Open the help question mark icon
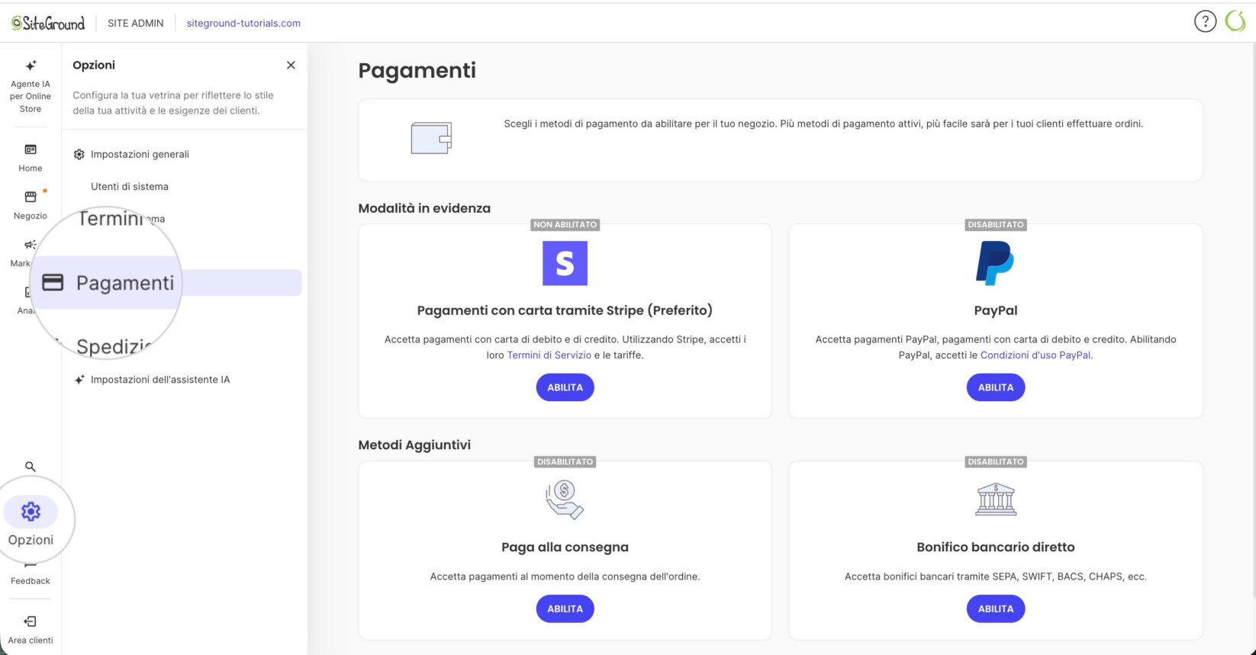Screen dimensions: 1256x655 coord(1205,22)
